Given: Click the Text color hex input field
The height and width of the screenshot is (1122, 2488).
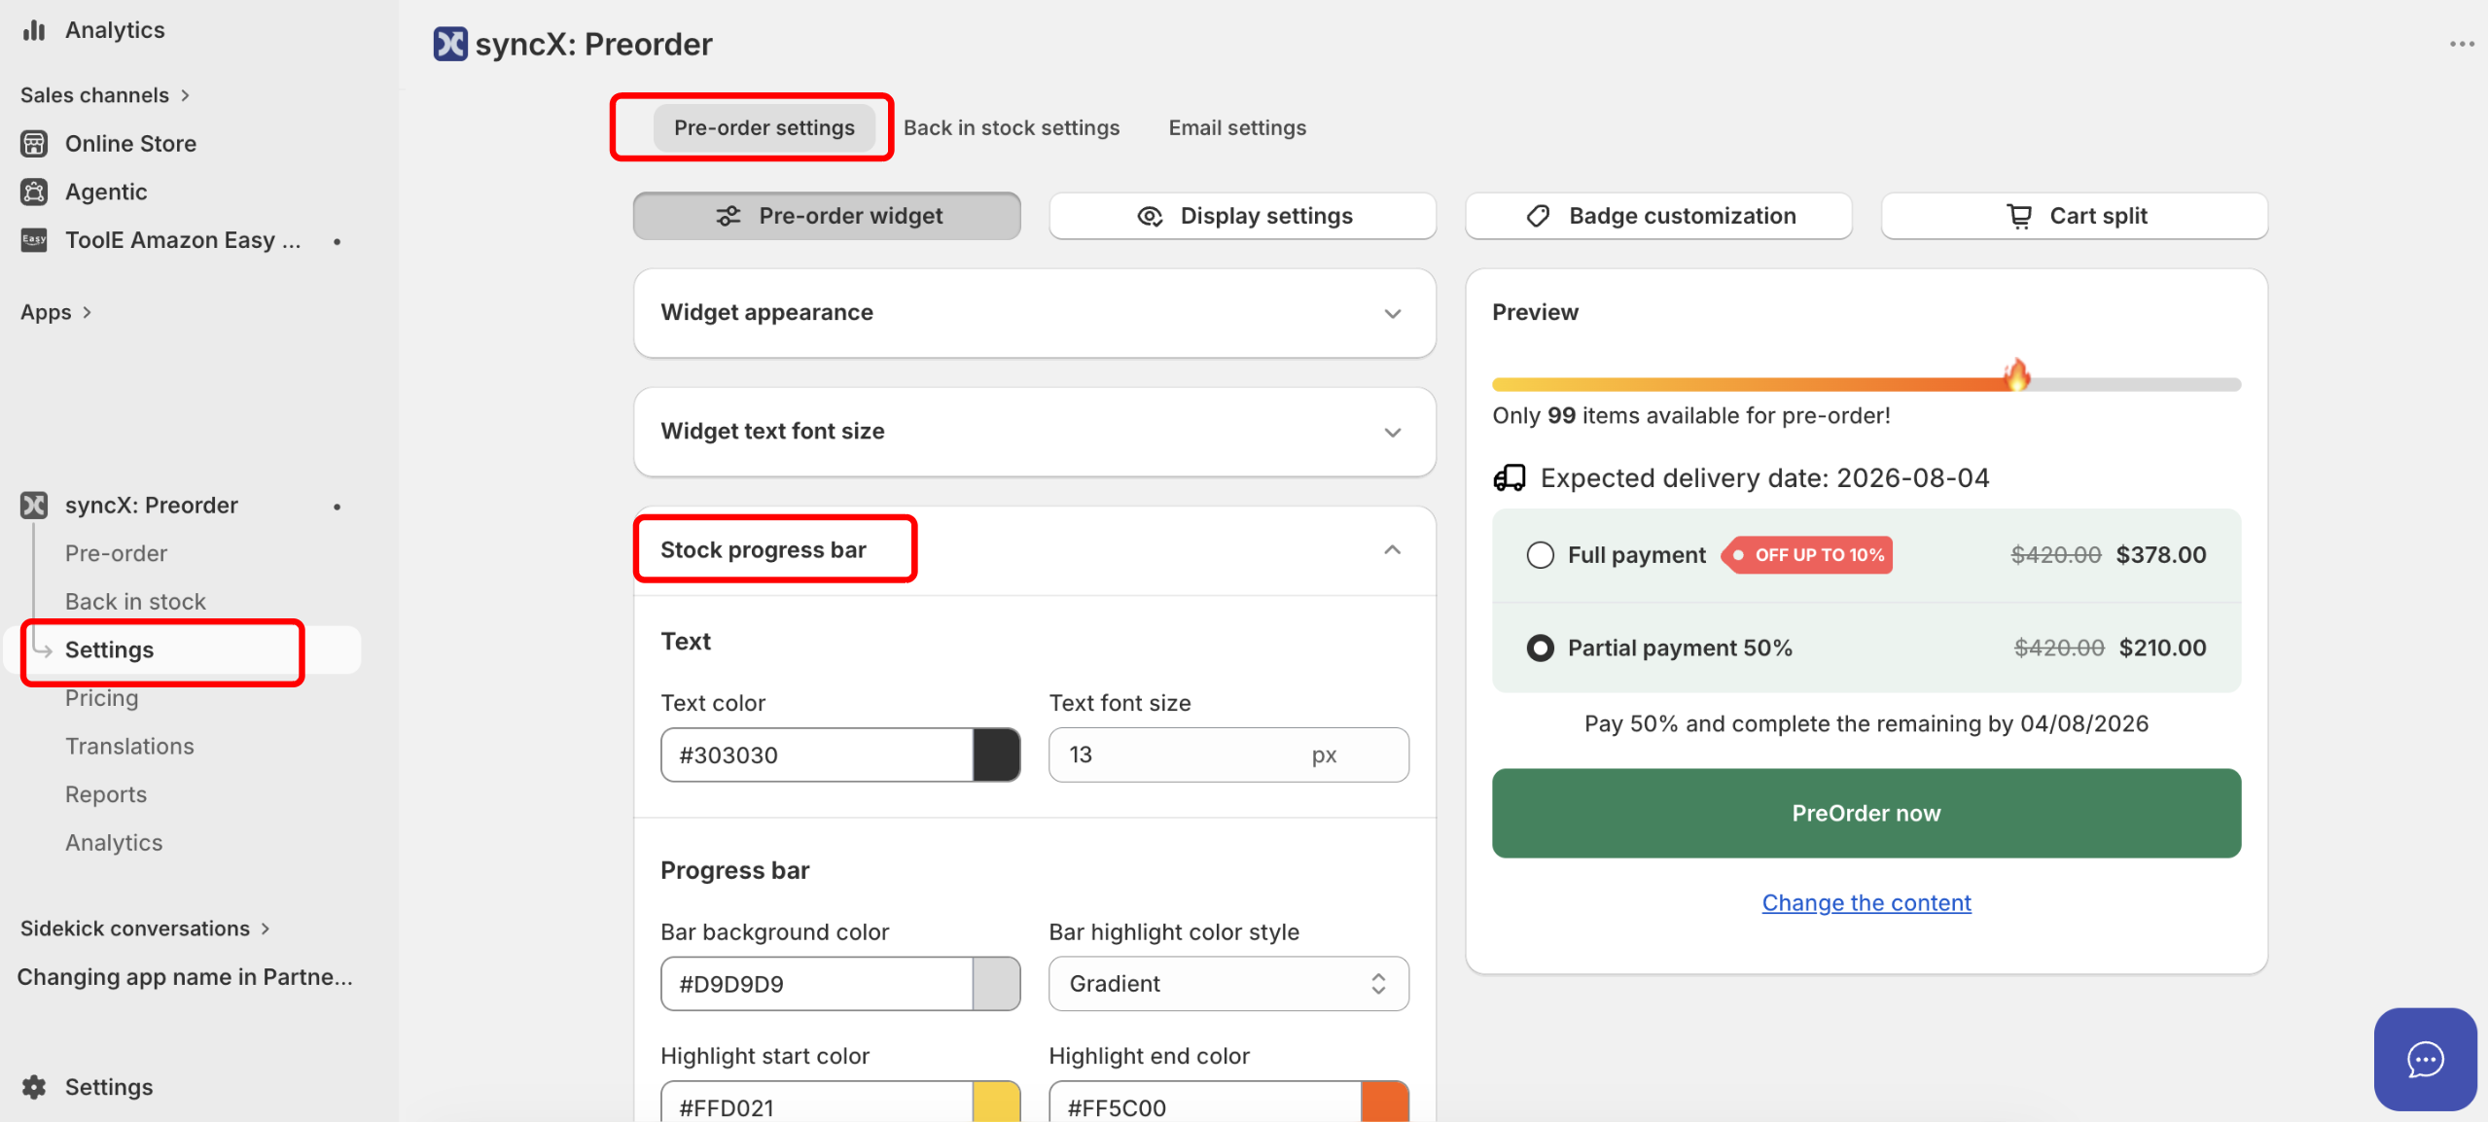Looking at the screenshot, I should [x=817, y=755].
